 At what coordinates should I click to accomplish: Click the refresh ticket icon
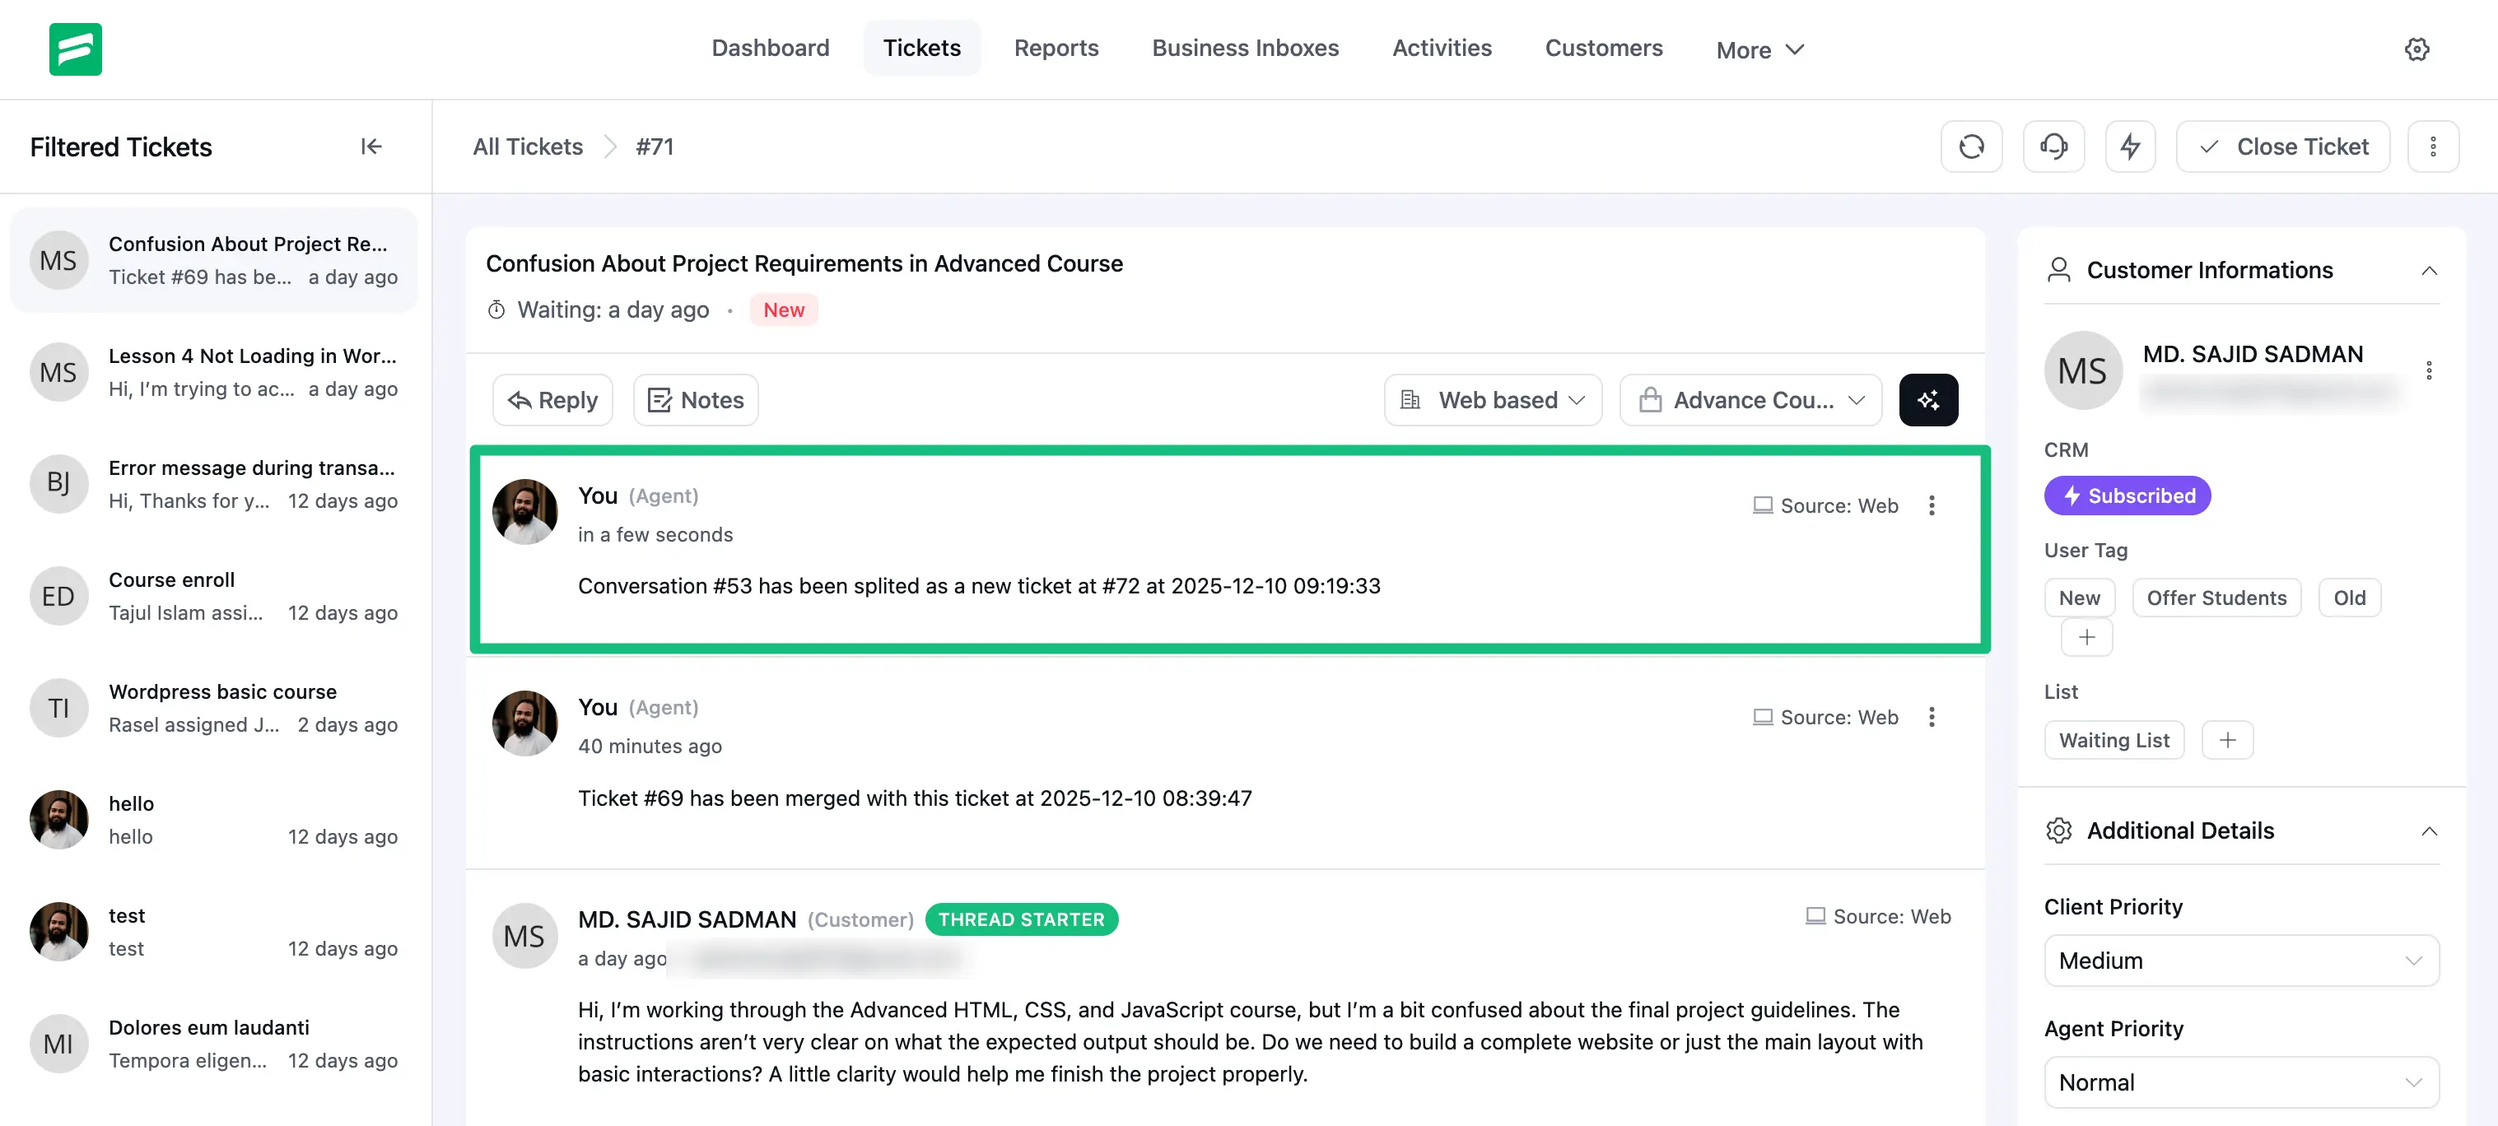[x=1970, y=147]
